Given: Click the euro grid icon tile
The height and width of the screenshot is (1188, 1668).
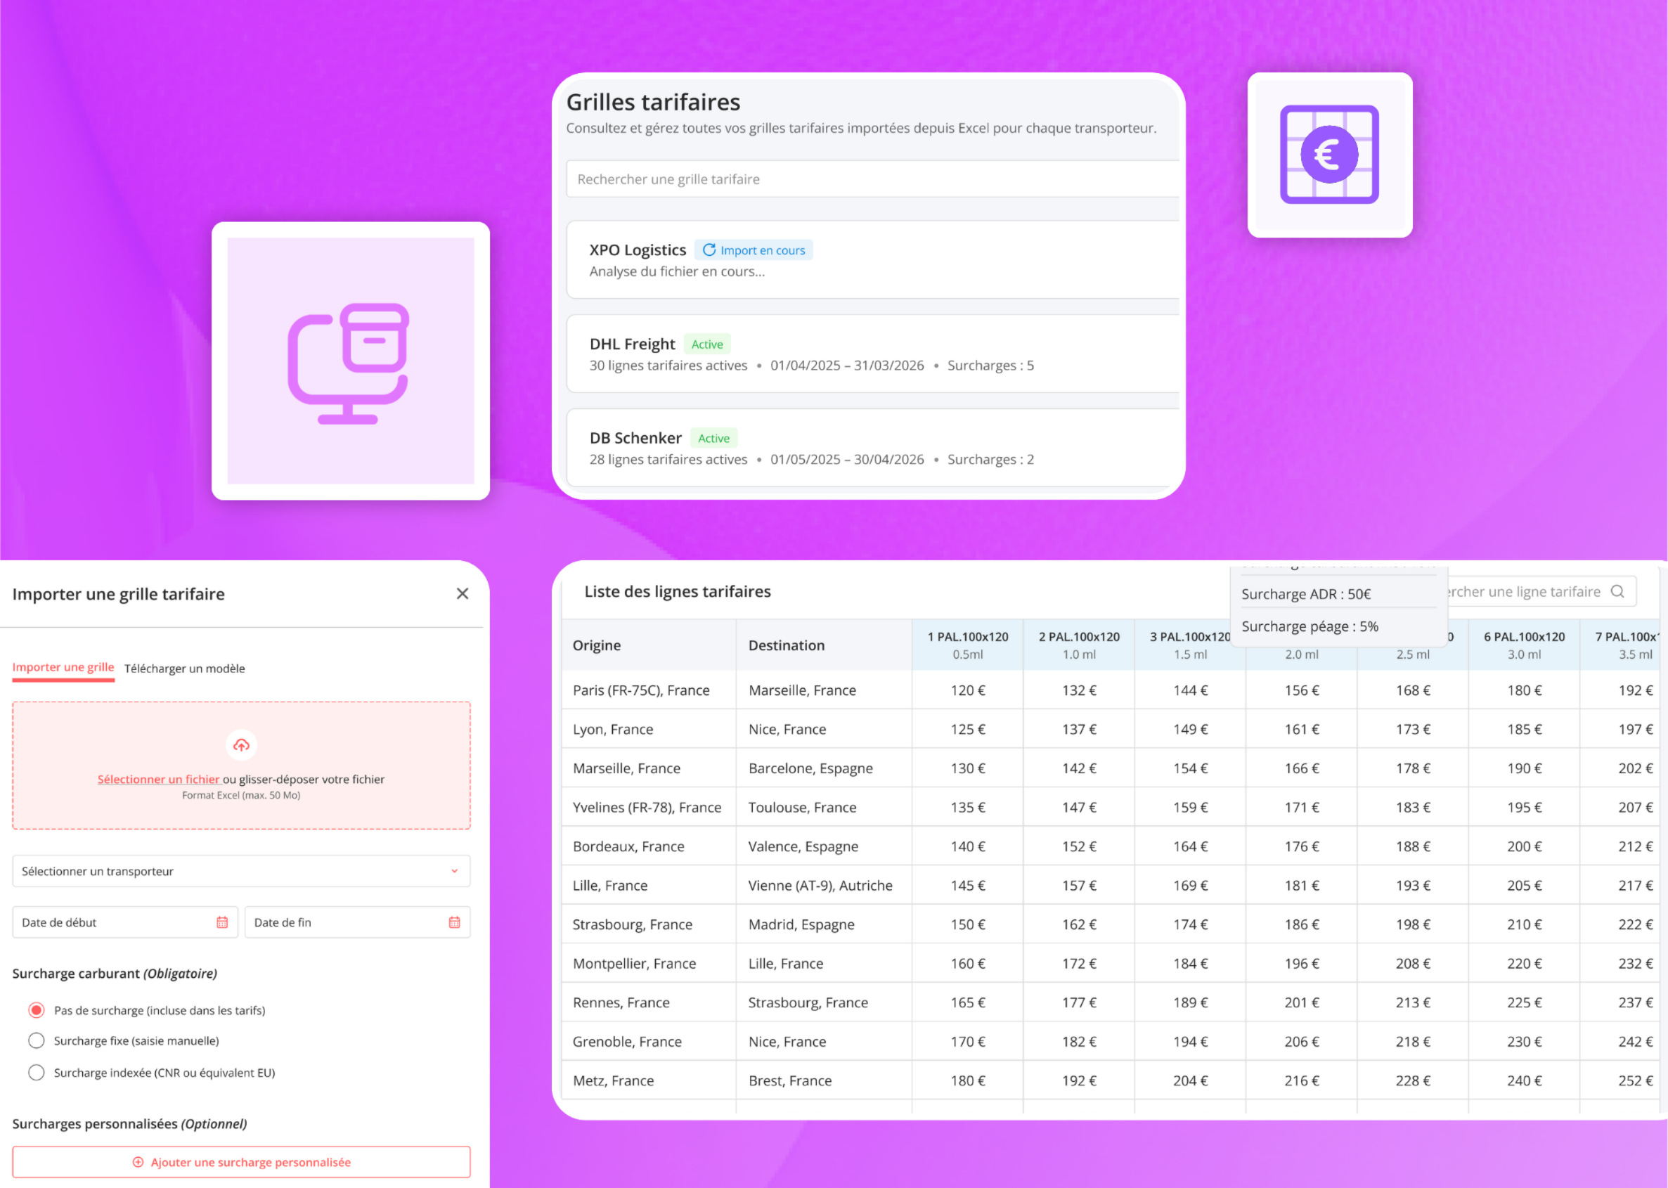Looking at the screenshot, I should click(1329, 155).
